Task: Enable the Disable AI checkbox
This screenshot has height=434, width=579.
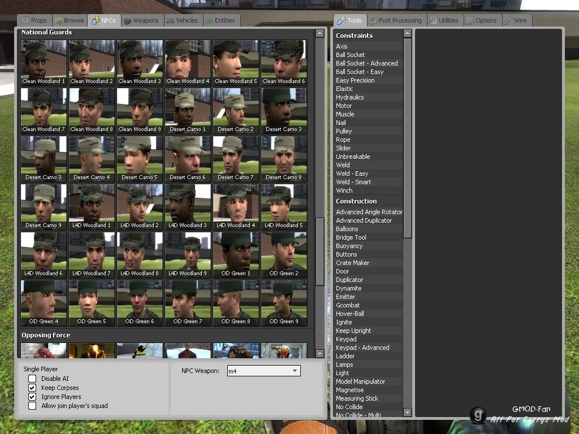Action: pos(32,379)
